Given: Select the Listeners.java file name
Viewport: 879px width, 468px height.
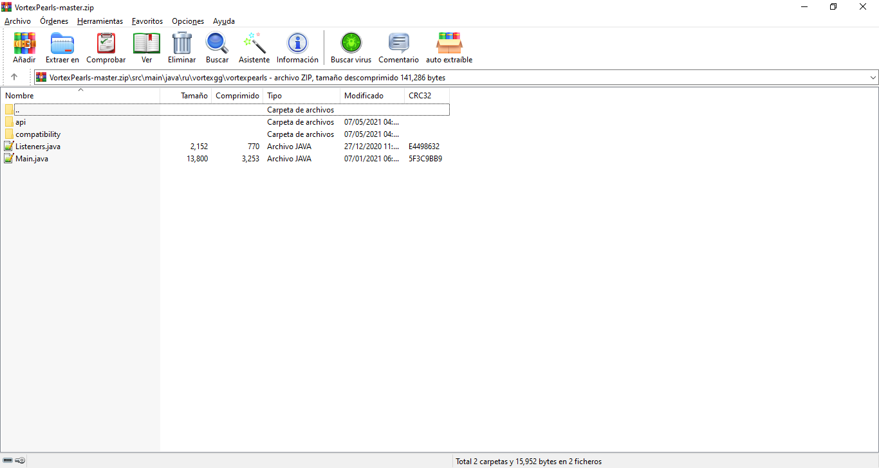Looking at the screenshot, I should click(38, 147).
